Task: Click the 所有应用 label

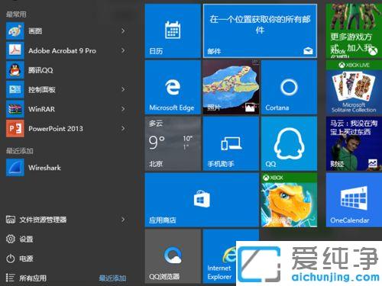Action: pos(33,278)
